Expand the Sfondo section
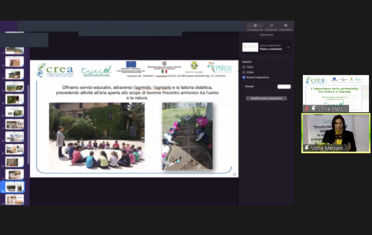Image resolution: width=372 pixels, height=235 pixels. coord(243,86)
